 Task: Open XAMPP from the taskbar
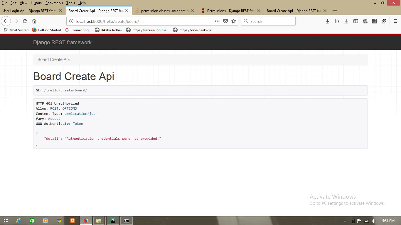point(73,221)
